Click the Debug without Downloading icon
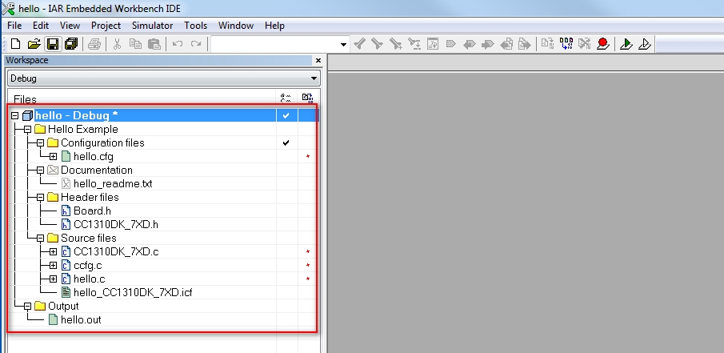This screenshot has height=353, width=724. pyautogui.click(x=645, y=44)
